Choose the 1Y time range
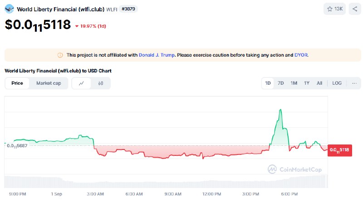Screen dimensions: 363x207 307,83
